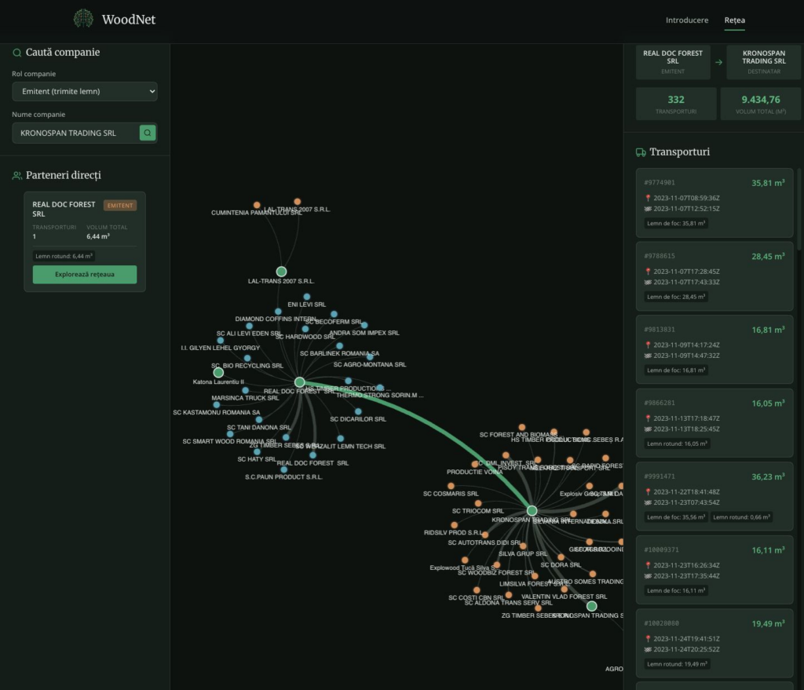Click the WoodNet tree logo icon

(83, 19)
